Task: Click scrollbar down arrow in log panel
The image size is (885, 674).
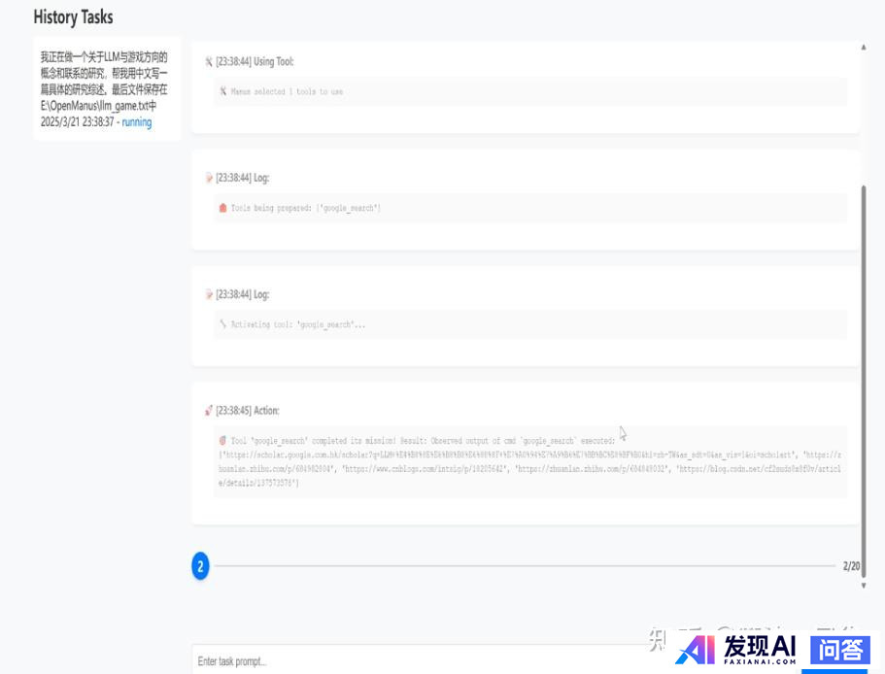Action: point(864,586)
